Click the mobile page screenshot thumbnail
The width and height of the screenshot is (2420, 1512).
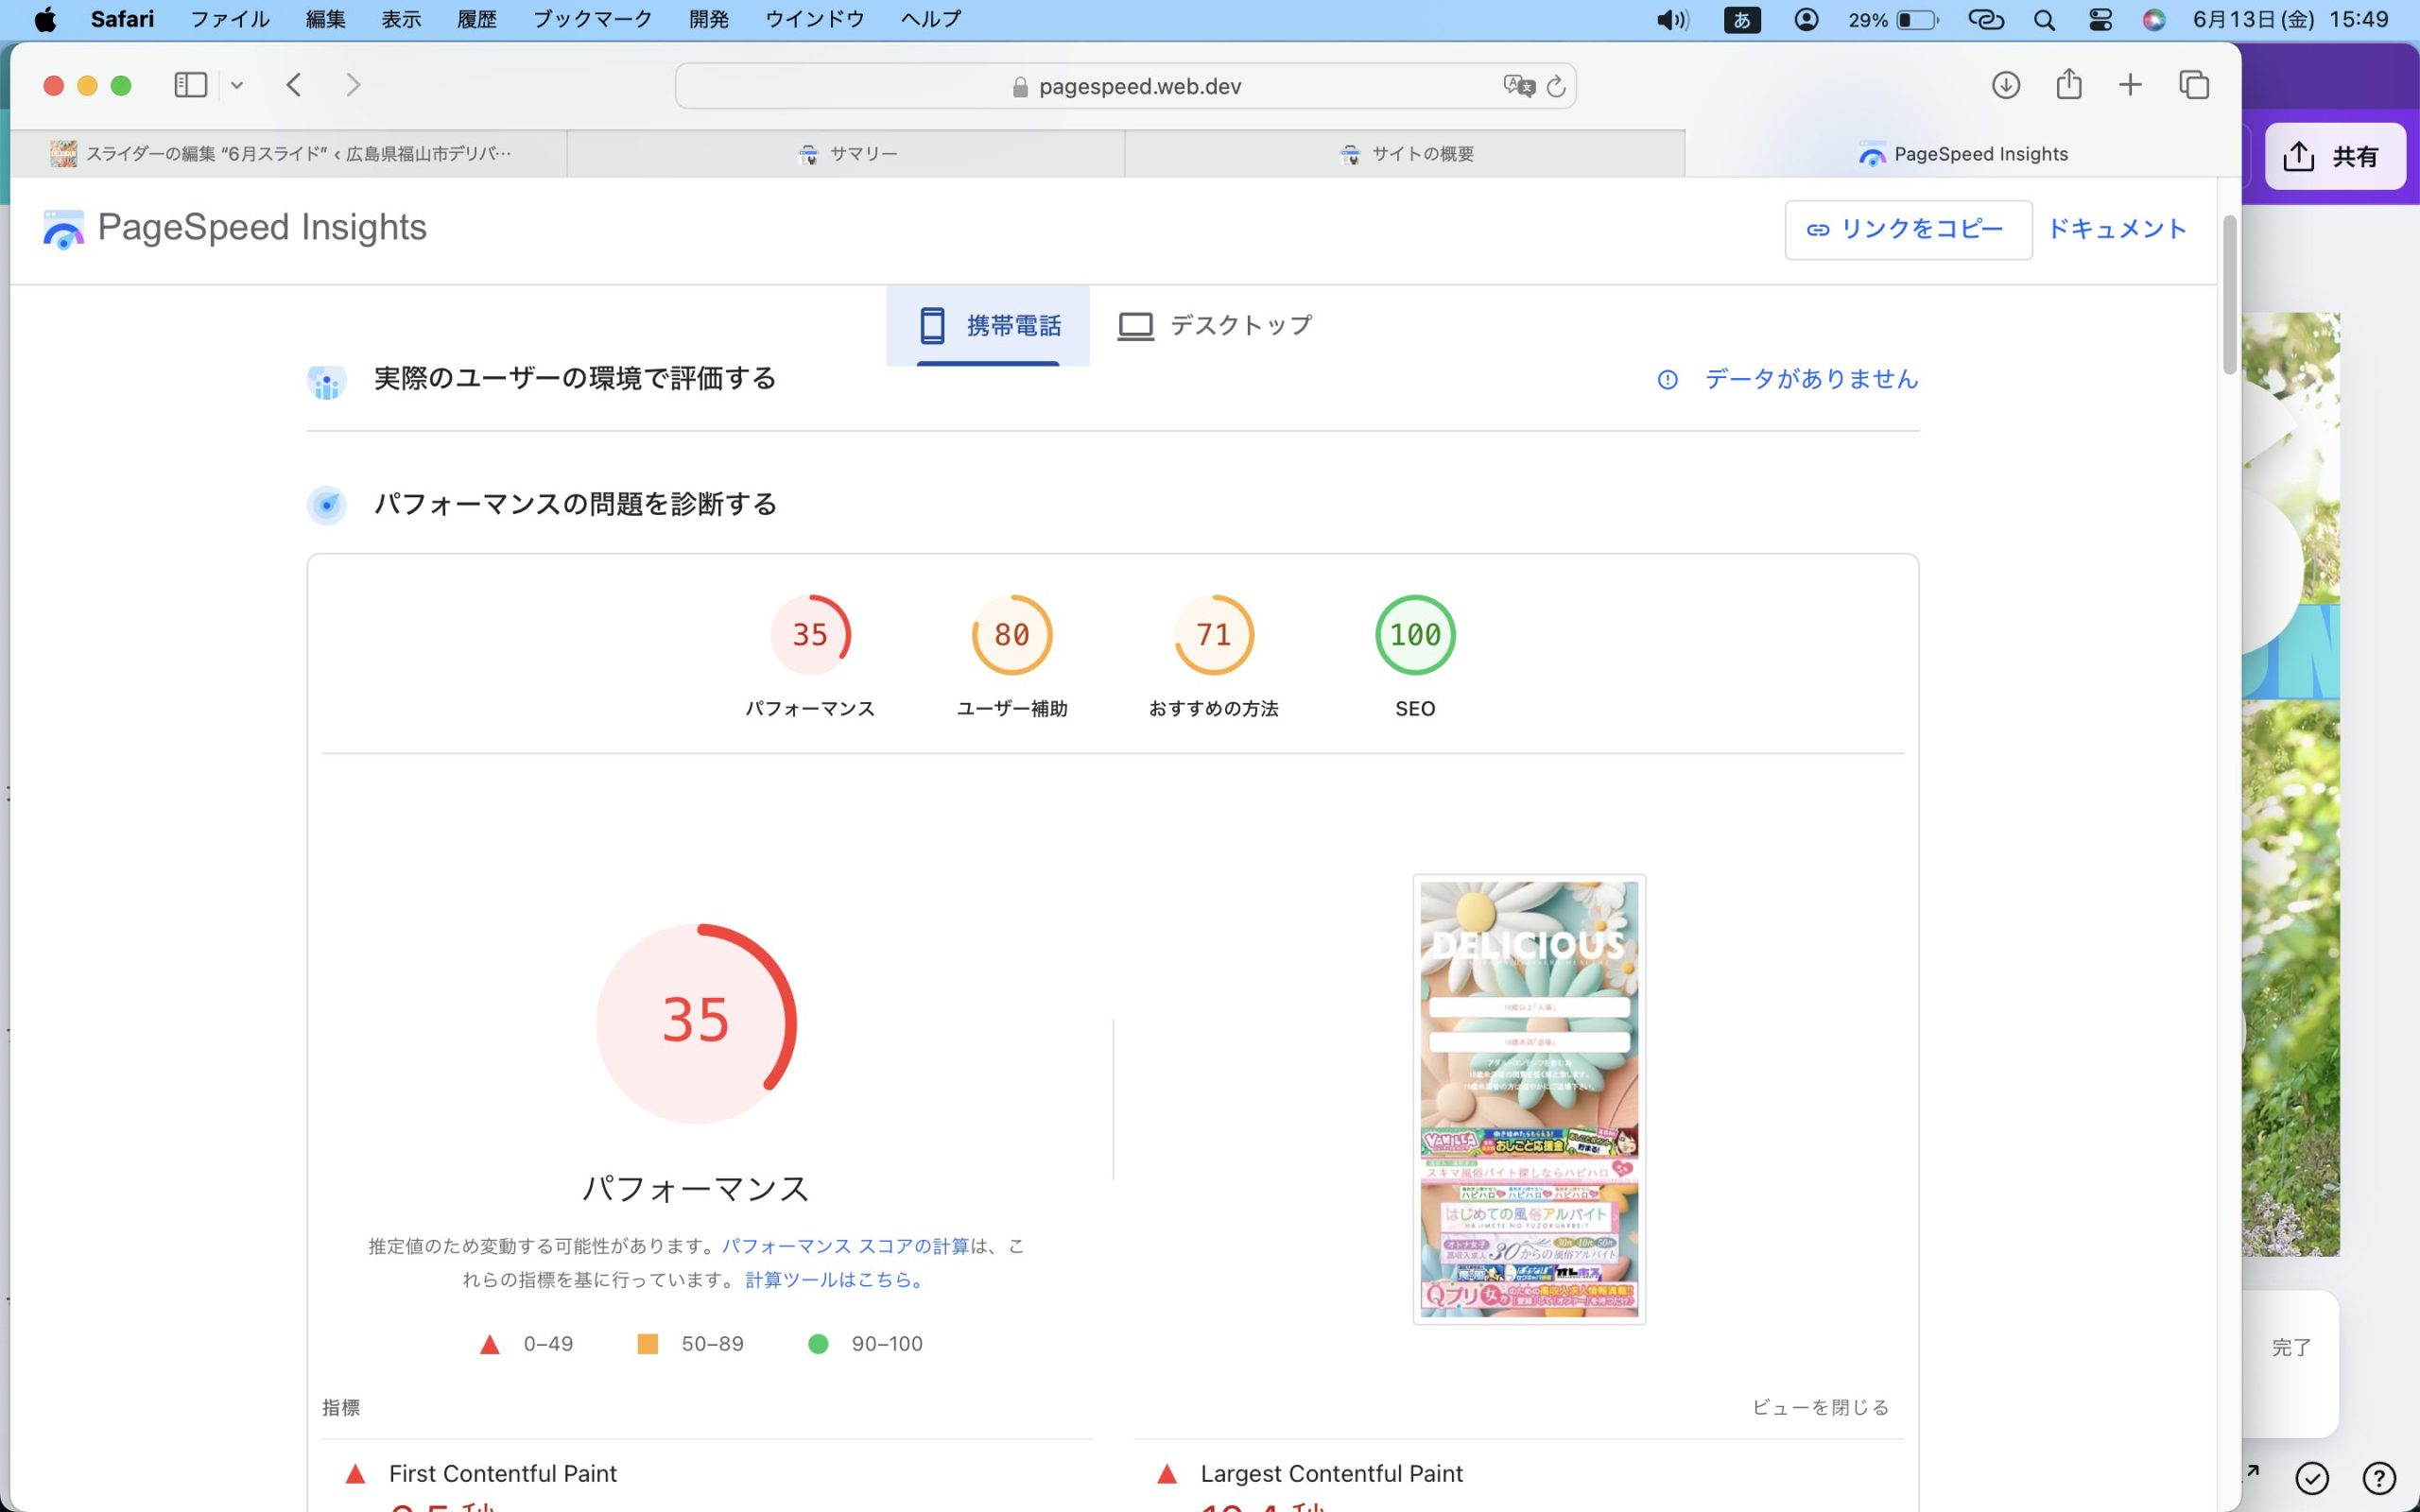1528,1098
